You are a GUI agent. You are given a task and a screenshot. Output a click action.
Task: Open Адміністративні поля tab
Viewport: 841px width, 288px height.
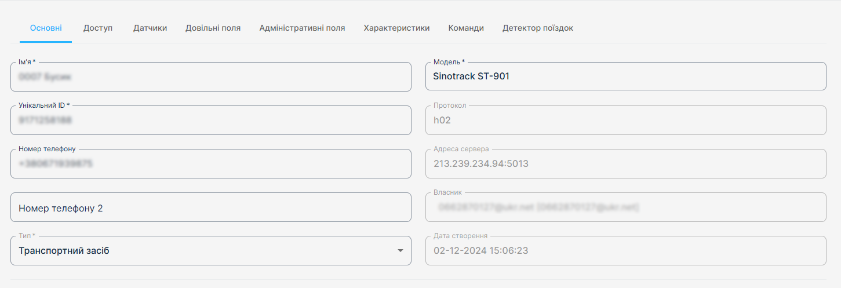coord(302,28)
